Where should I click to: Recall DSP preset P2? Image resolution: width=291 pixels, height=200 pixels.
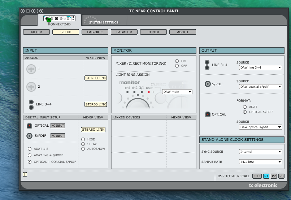[x=274, y=176]
